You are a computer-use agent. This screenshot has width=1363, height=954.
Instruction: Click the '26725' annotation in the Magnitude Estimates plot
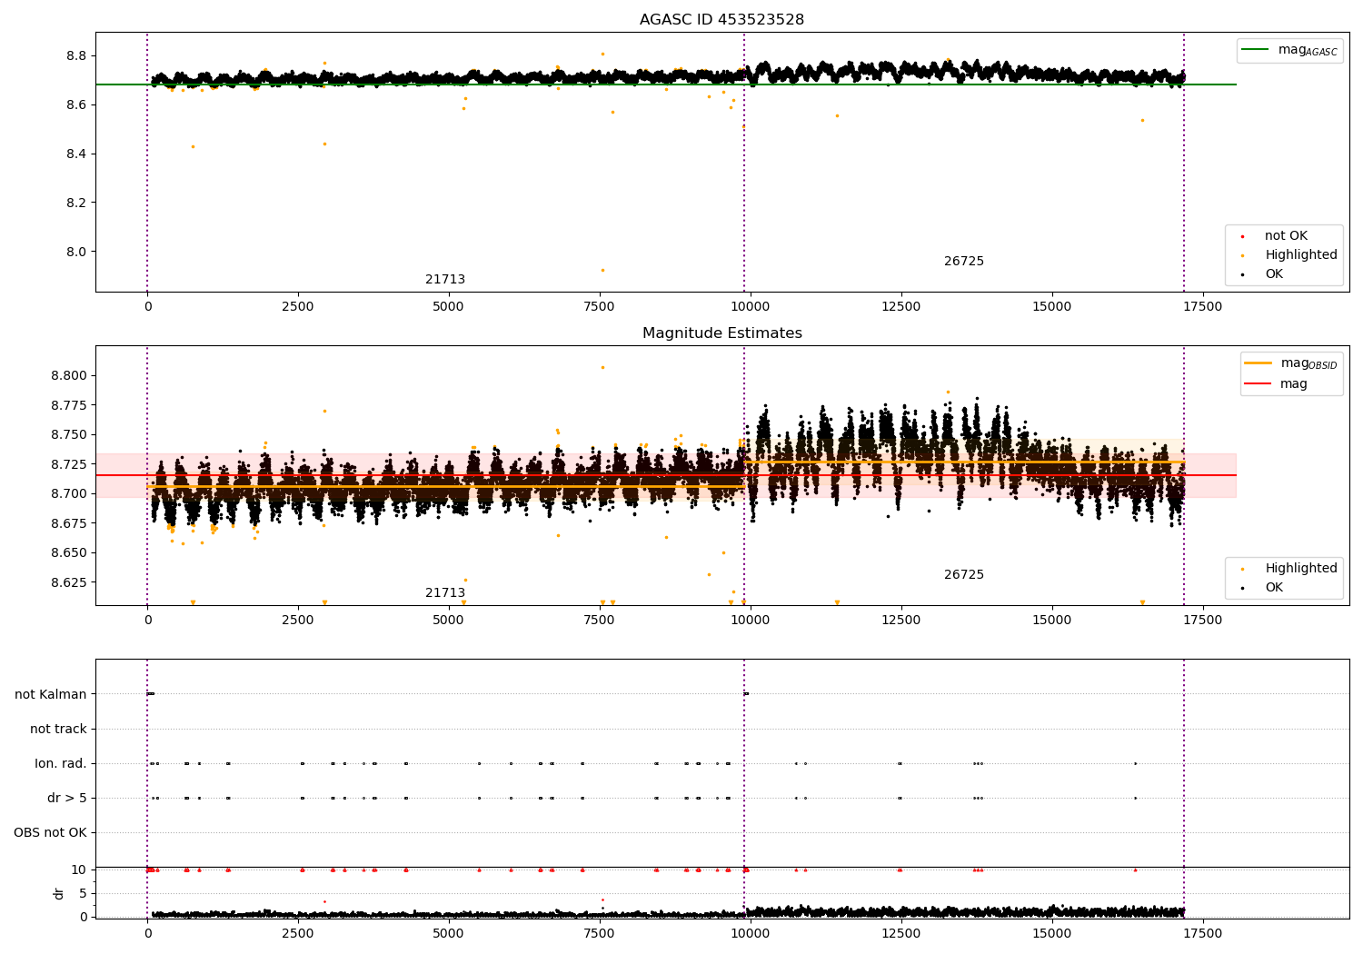pos(964,575)
